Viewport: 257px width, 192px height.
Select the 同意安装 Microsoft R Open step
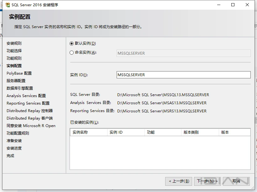coord(31,126)
